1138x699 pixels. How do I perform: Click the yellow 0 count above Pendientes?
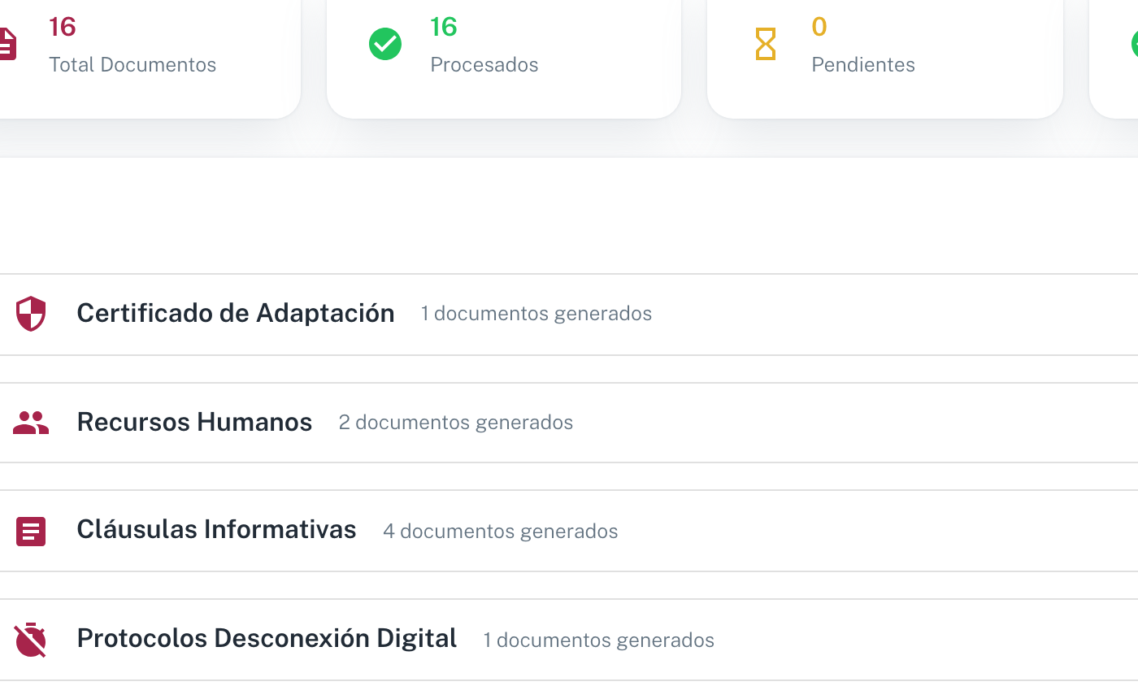(x=819, y=27)
